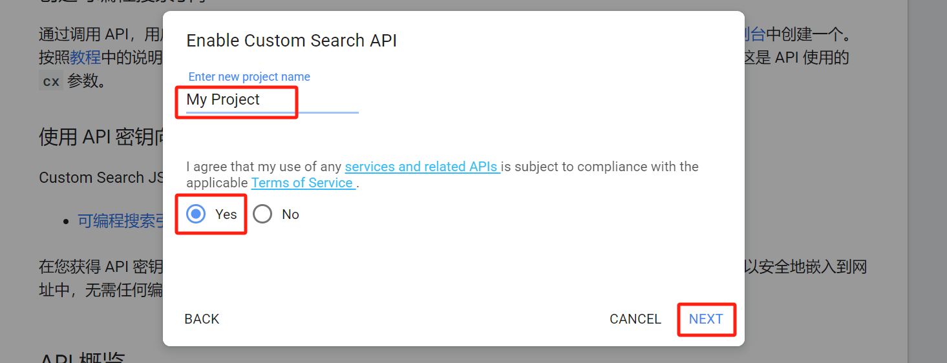Screen dimensions: 947x363
Task: Select the Yes radio button
Action: [196, 214]
